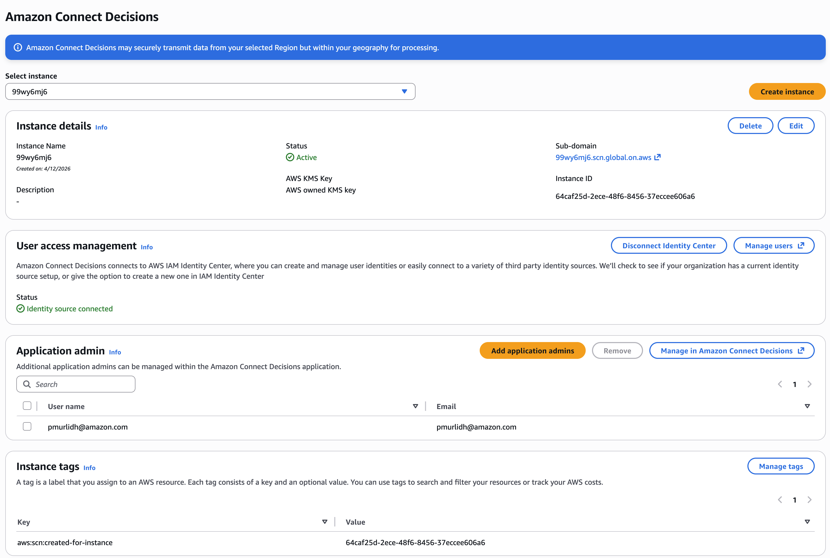Screen dimensions: 830x558
Task: Click the Instance ID value 64caf25d-2ece-48f6-8456-37eccee606a6
Action: (625, 196)
